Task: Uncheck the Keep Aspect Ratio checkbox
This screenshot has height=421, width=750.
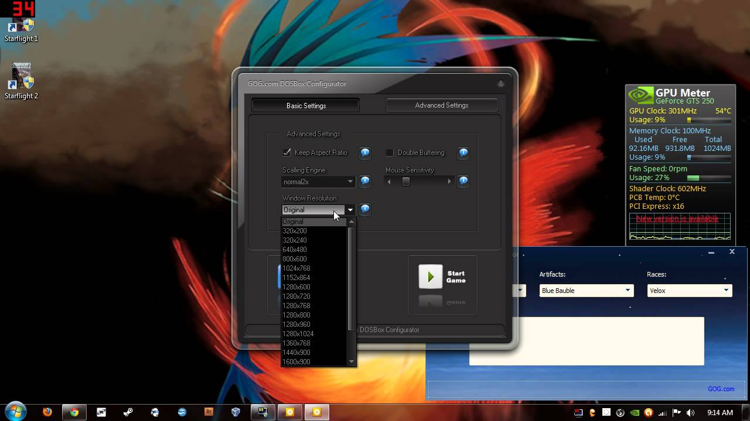Action: [x=287, y=153]
